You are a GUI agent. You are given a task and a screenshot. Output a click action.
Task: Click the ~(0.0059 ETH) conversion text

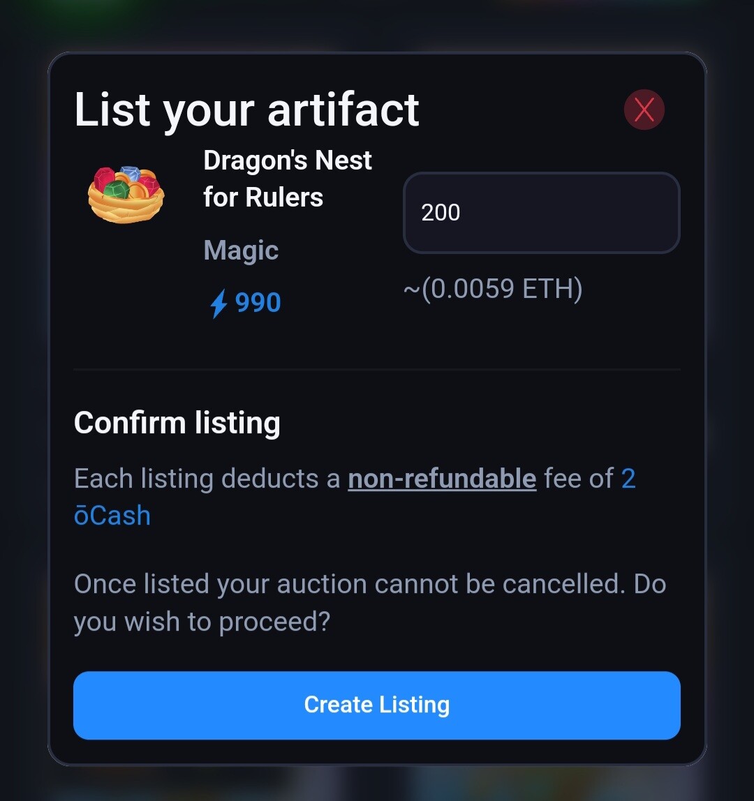[x=493, y=289]
